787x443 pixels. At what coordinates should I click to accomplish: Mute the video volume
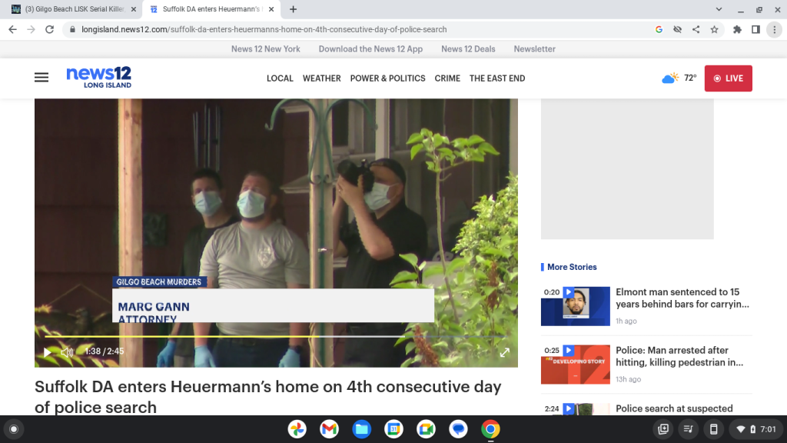click(67, 352)
